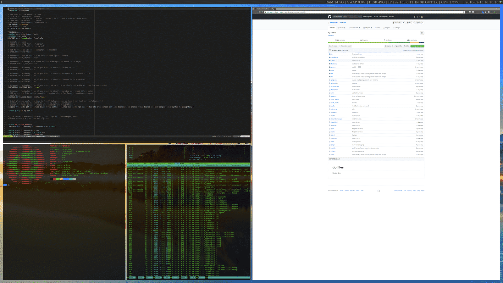
Task: Open the notifications bell icon on GitHub
Action: point(415,17)
